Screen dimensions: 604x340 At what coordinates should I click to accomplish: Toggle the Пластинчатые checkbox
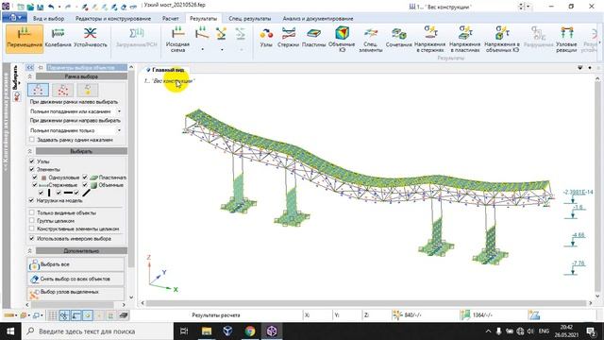pyautogui.click(x=85, y=178)
